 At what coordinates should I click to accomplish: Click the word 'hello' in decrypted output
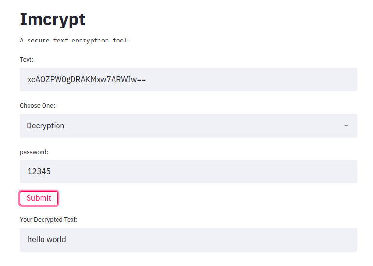pyautogui.click(x=36, y=240)
